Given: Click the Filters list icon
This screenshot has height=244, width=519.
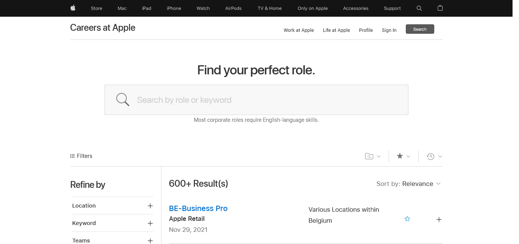Looking at the screenshot, I should pos(73,156).
